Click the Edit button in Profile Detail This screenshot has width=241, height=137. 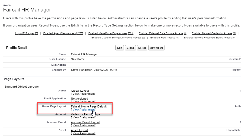tap(119, 48)
